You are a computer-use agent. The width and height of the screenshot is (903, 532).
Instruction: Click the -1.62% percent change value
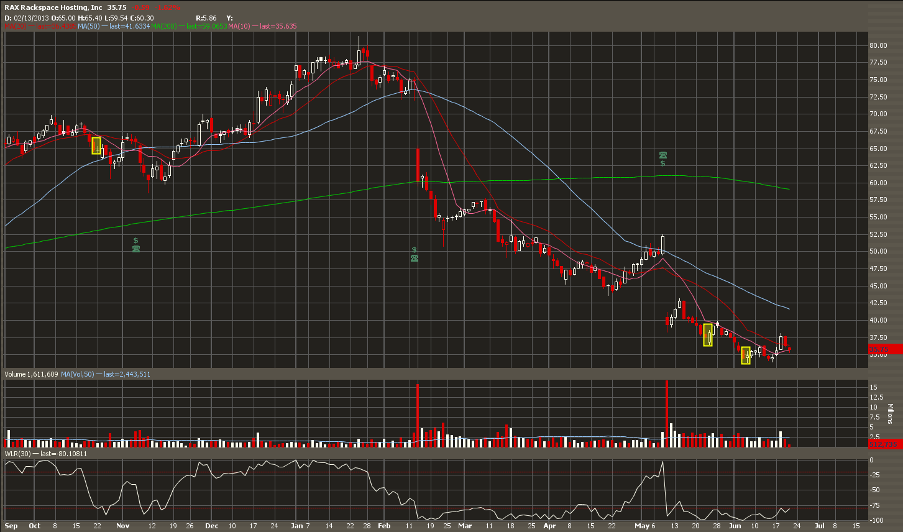(x=166, y=7)
